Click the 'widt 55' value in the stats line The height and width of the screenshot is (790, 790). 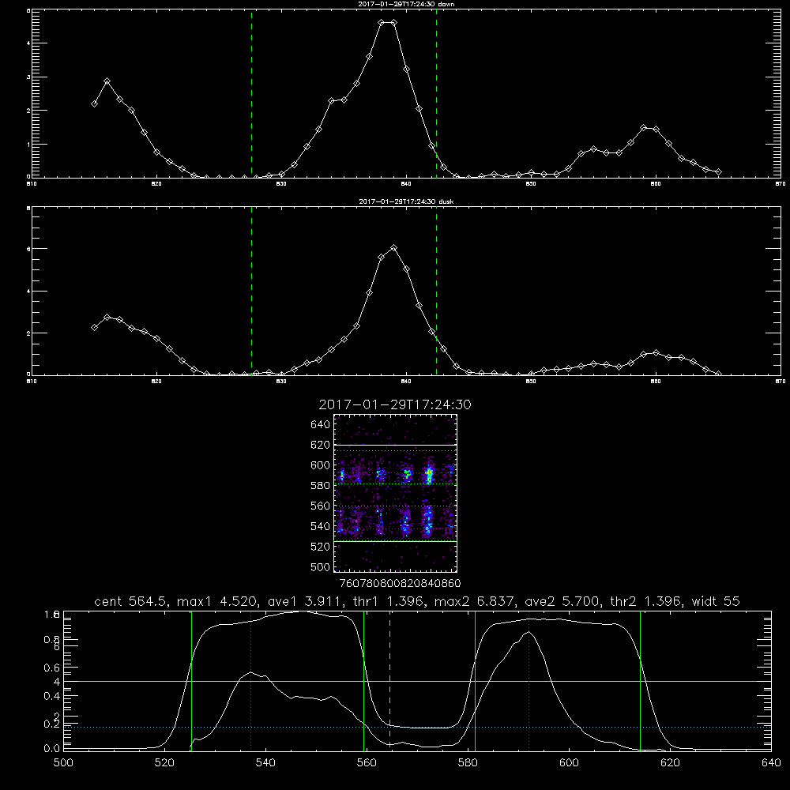716,601
